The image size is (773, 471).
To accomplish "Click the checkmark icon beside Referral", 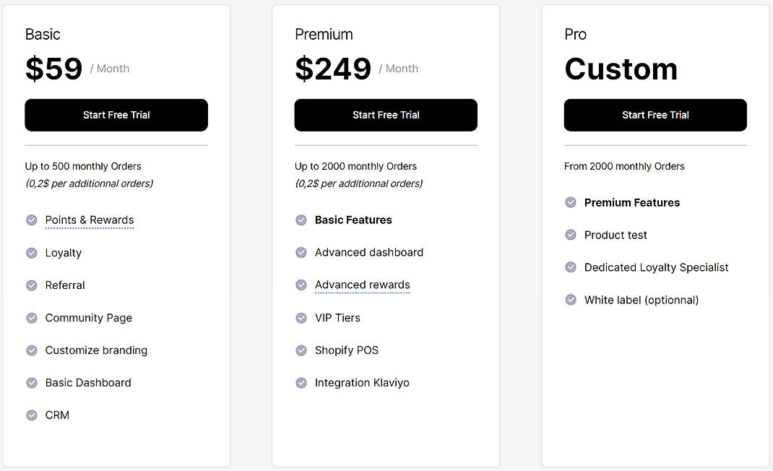I will (x=32, y=285).
